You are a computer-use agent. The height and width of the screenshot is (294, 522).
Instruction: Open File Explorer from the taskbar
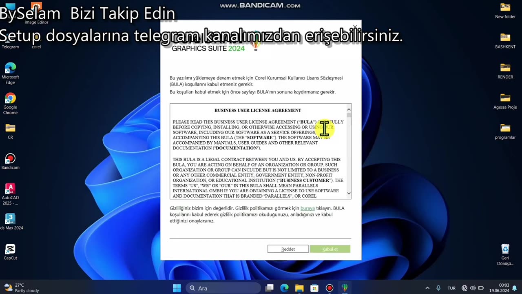point(299,288)
